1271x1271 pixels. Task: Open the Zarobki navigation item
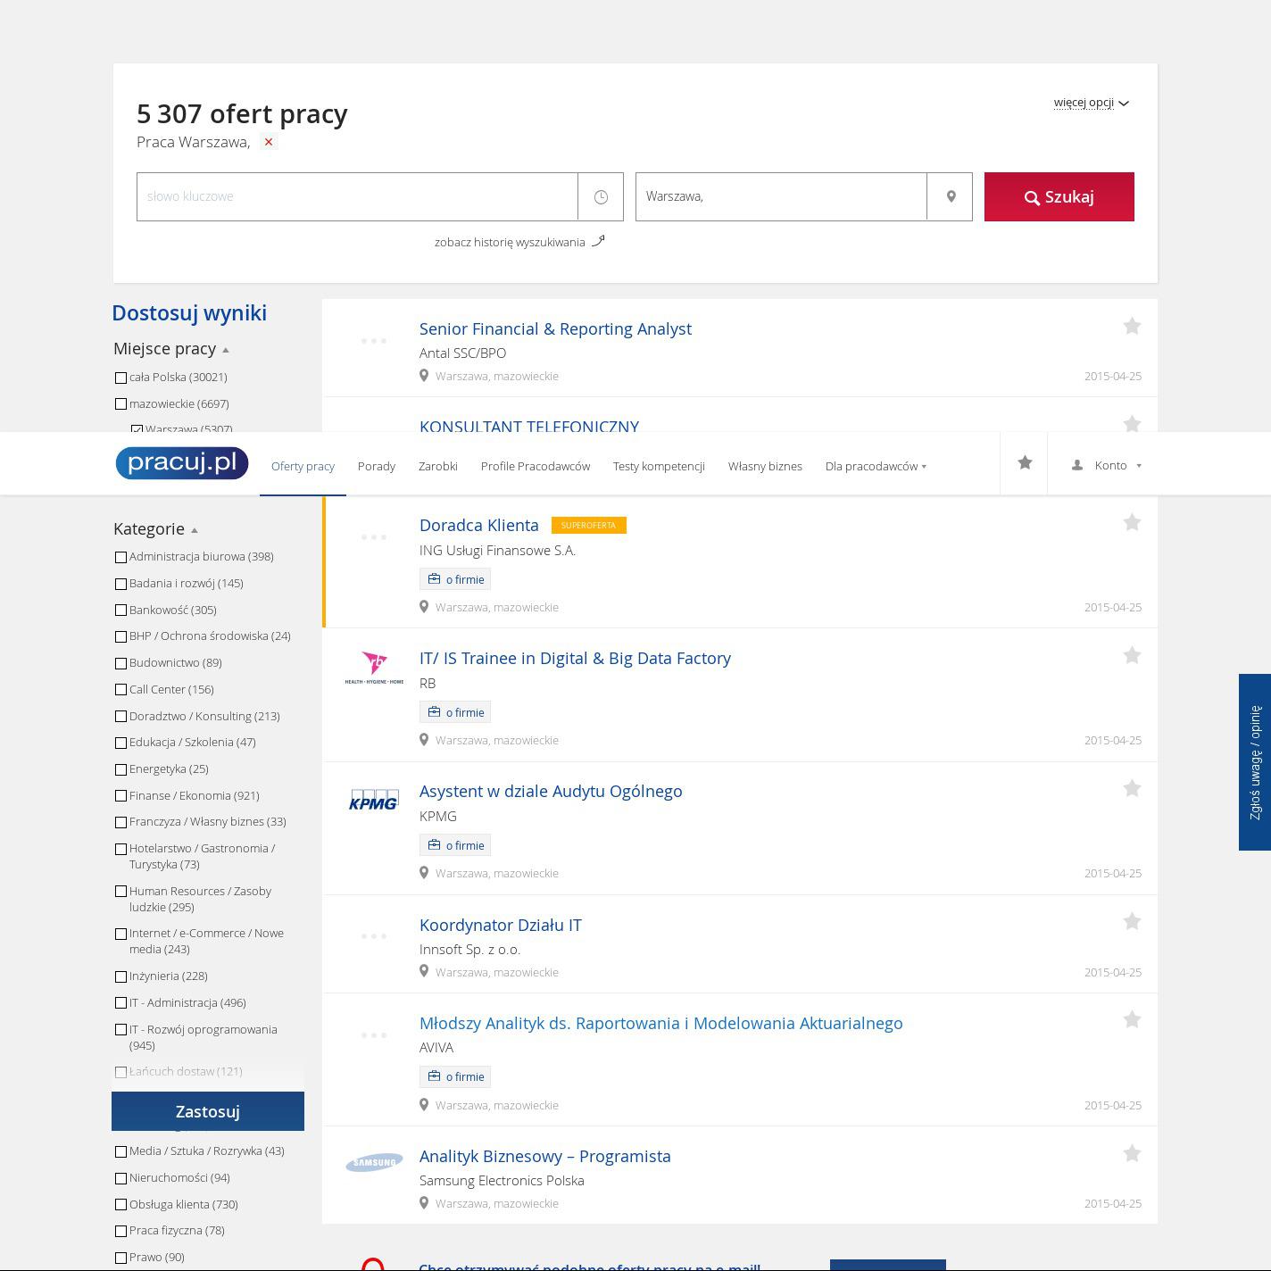(x=437, y=466)
